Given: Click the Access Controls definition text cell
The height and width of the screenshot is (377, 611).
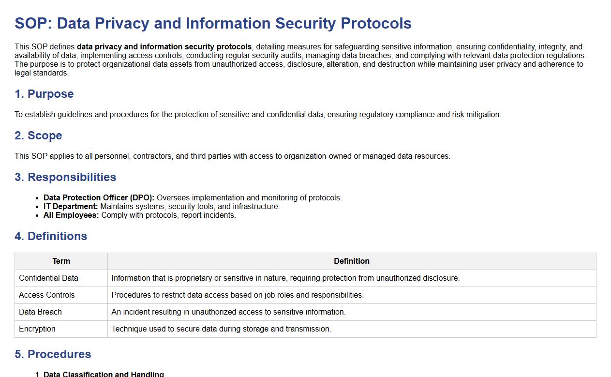Looking at the screenshot, I should [237, 295].
